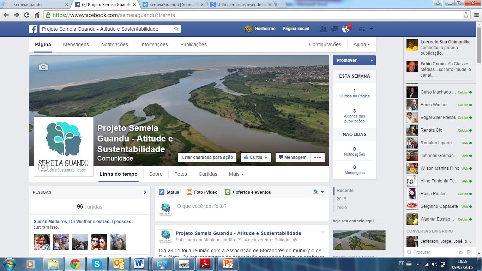Image resolution: width=482 pixels, height=271 pixels.
Task: Open the privacy shortcuts lock icon
Action: tap(362, 29)
